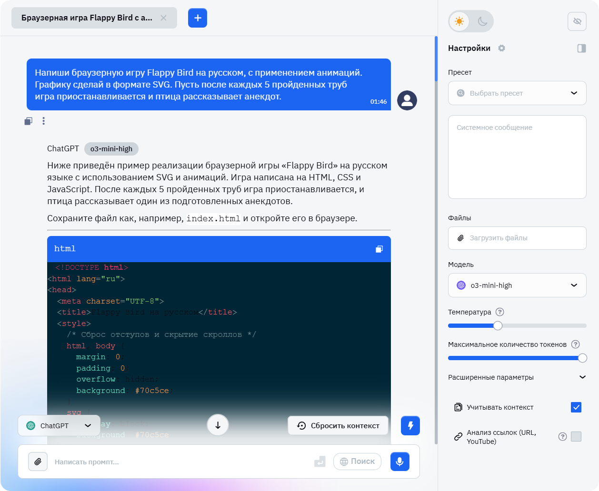The height and width of the screenshot is (491, 599).
Task: Switch to light theme sun icon
Action: [x=459, y=21]
